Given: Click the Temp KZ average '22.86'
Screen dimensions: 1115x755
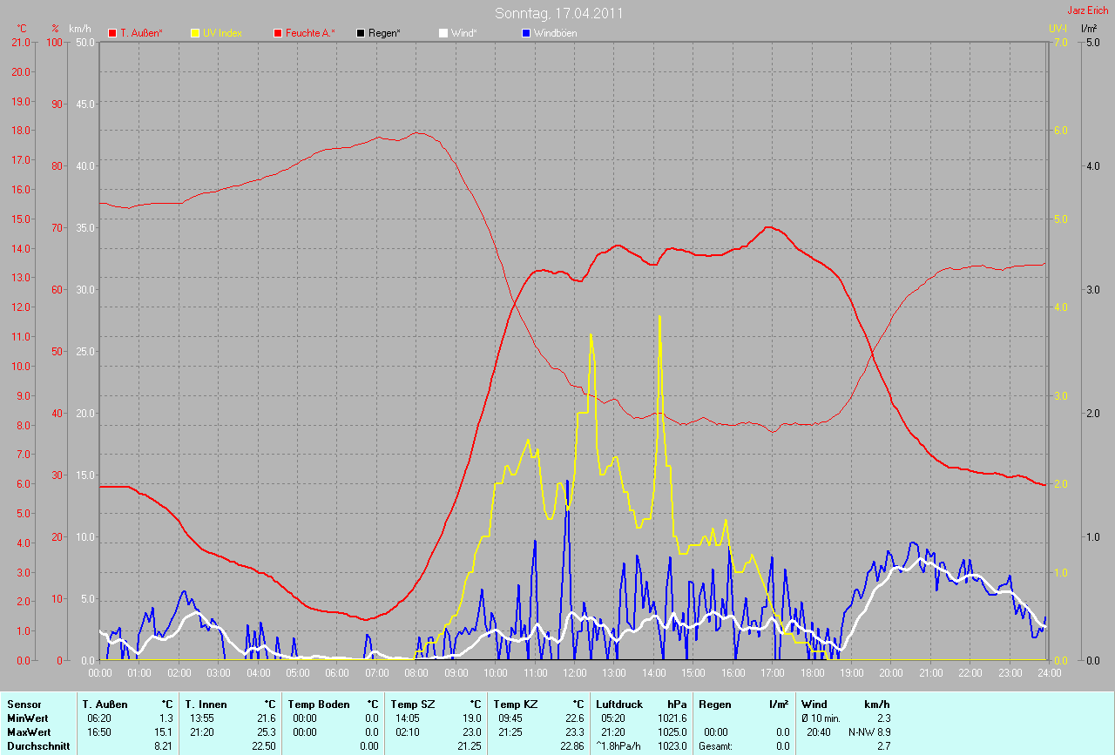Looking at the screenshot, I should [572, 746].
